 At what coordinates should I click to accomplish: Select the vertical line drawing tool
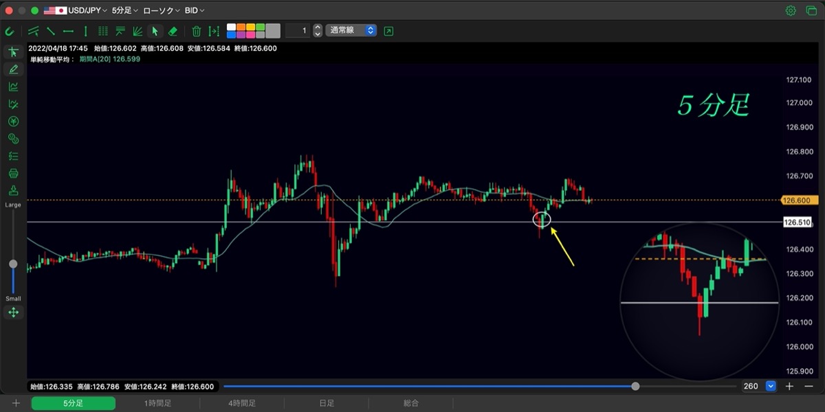85,31
